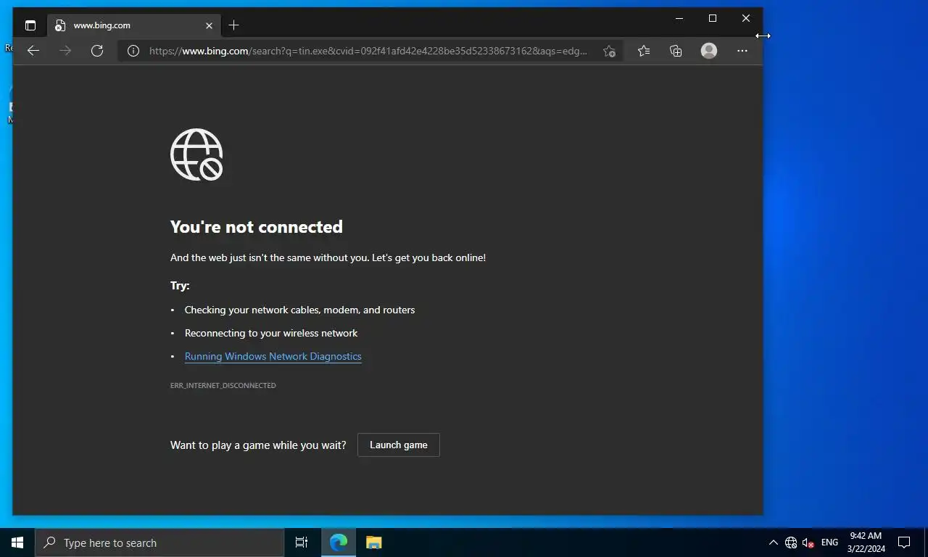928x557 pixels.
Task: Switch input language ENG
Action: (x=829, y=542)
